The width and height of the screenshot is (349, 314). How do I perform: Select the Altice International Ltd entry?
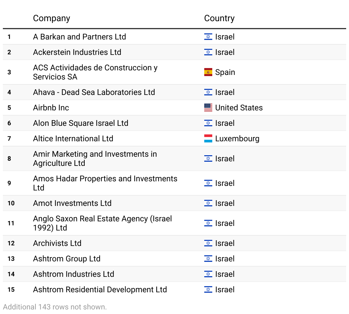(73, 138)
